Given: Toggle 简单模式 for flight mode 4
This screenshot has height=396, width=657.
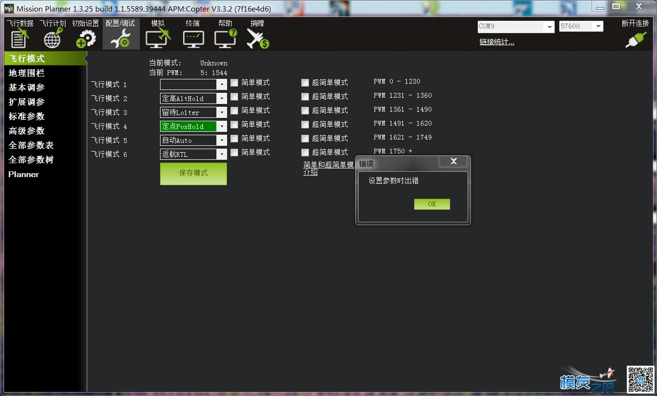Looking at the screenshot, I should click(234, 125).
